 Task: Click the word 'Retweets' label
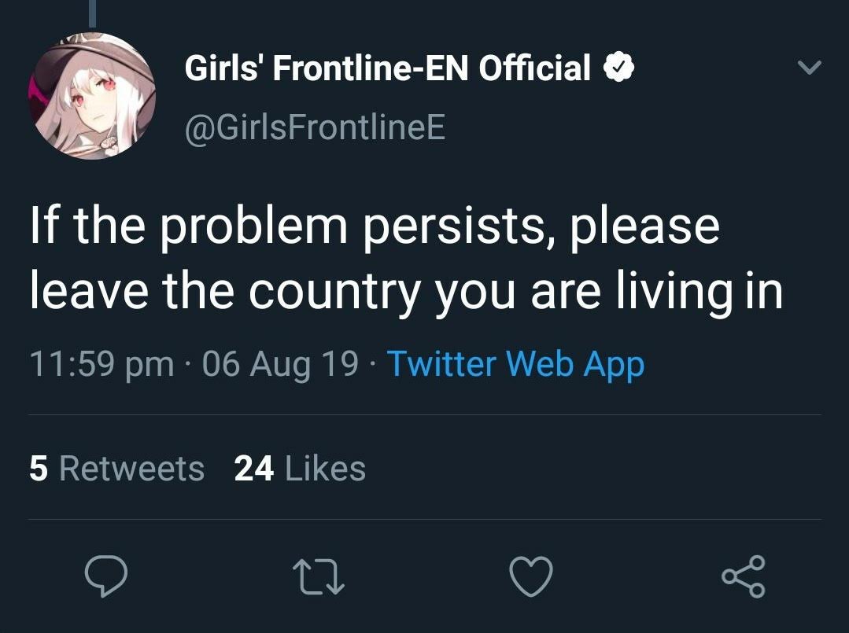tap(131, 468)
